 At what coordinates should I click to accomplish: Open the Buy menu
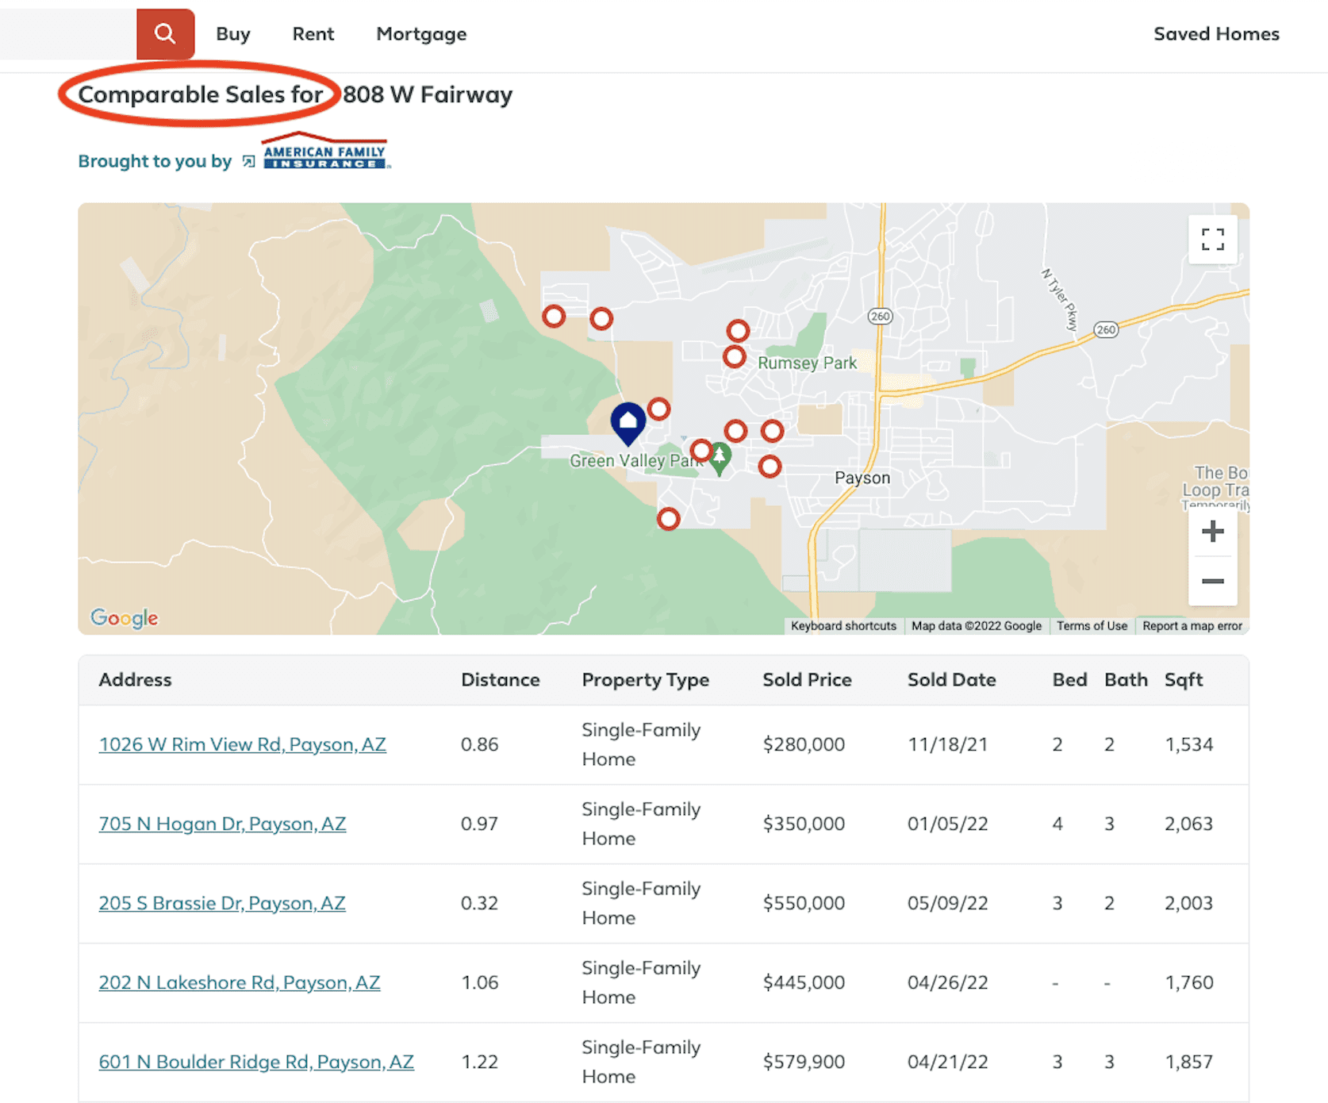[x=232, y=34]
